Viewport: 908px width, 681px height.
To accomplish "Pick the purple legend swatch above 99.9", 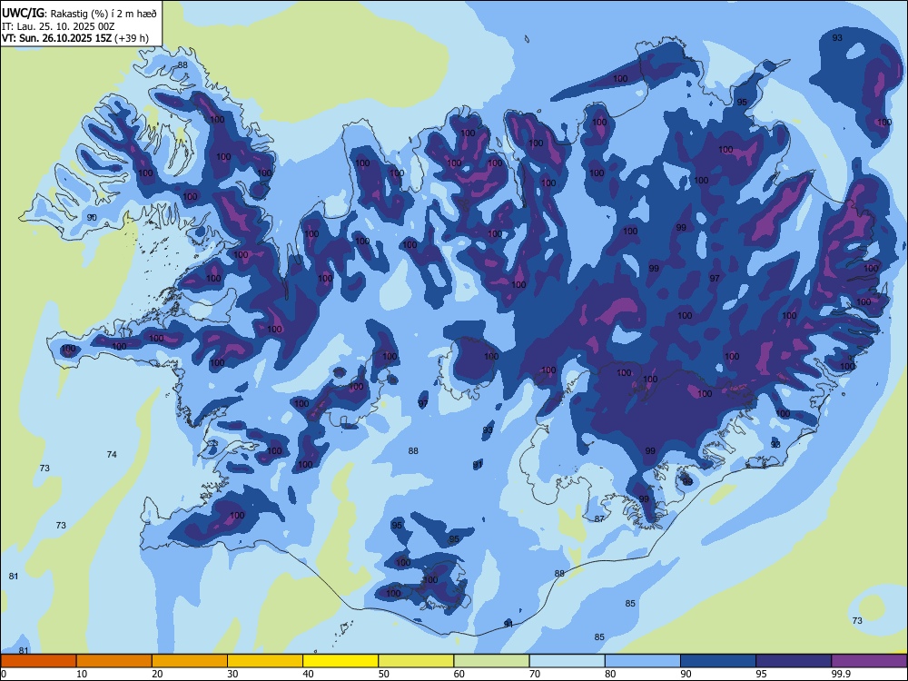I will click(869, 661).
